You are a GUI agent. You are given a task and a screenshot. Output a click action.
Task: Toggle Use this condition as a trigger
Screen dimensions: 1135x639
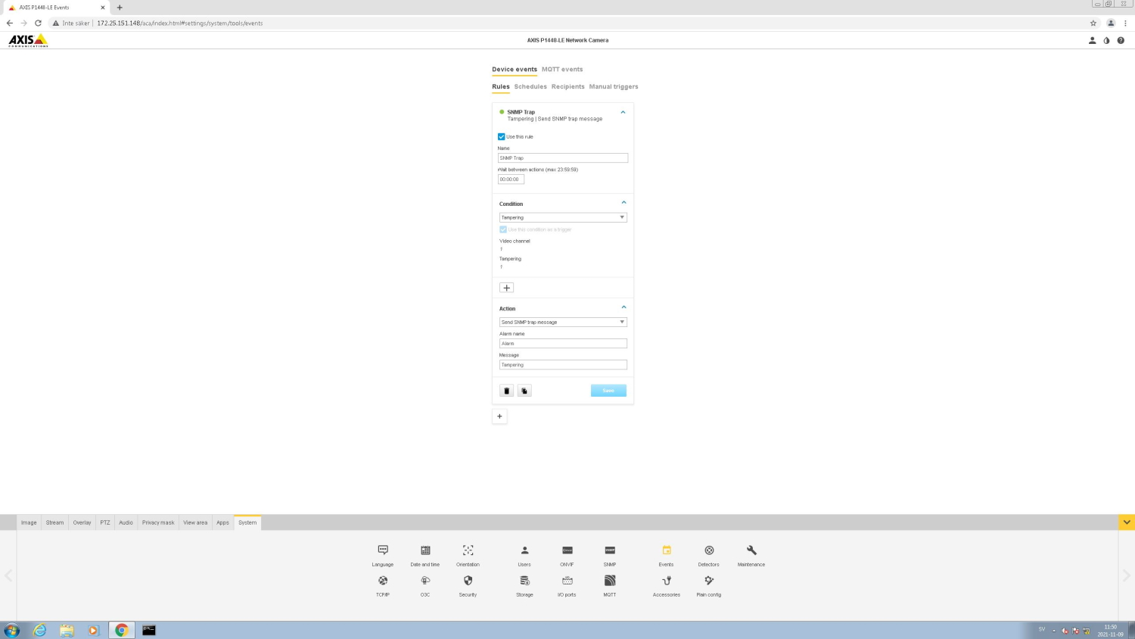[x=503, y=229]
